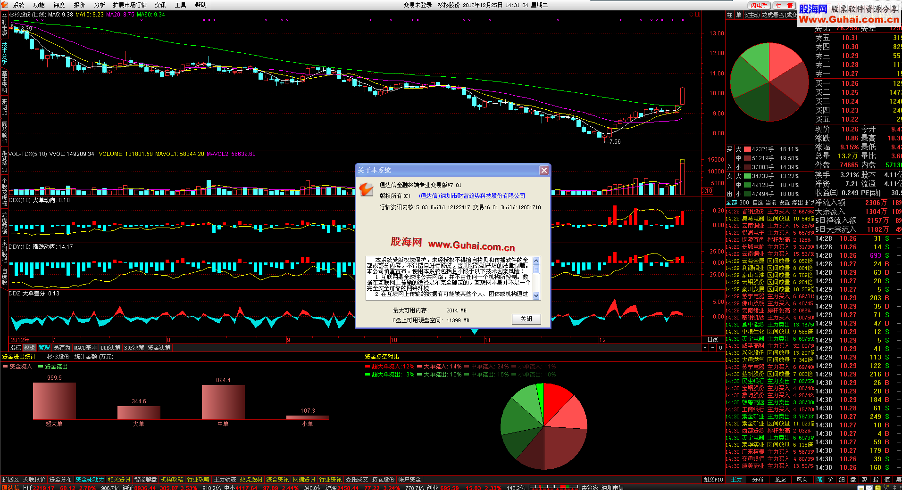Viewport: 902px width, 490px height.
Task: Select 笔 in the bottom right tab strip
Action: (819, 479)
